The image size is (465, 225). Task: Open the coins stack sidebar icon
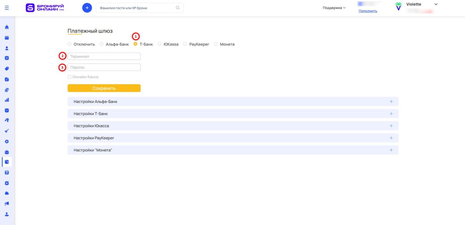click(x=7, y=90)
